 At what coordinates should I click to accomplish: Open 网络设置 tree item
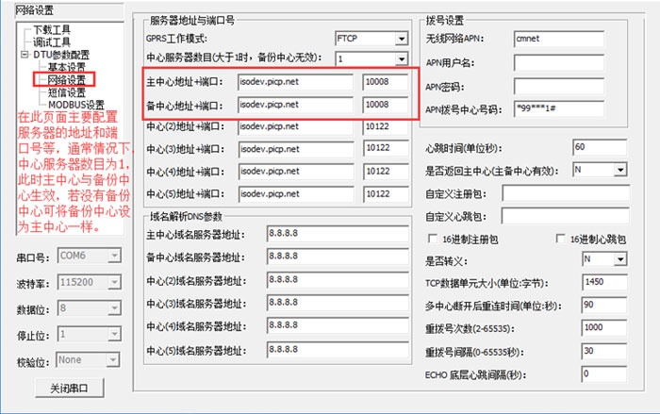66,80
